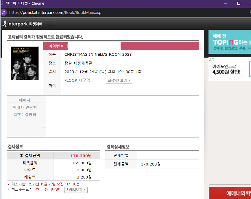Click the 결제상세정보 section heading
This screenshot has width=251, height=199.
[118, 147]
